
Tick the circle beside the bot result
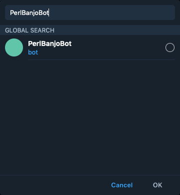170,47
